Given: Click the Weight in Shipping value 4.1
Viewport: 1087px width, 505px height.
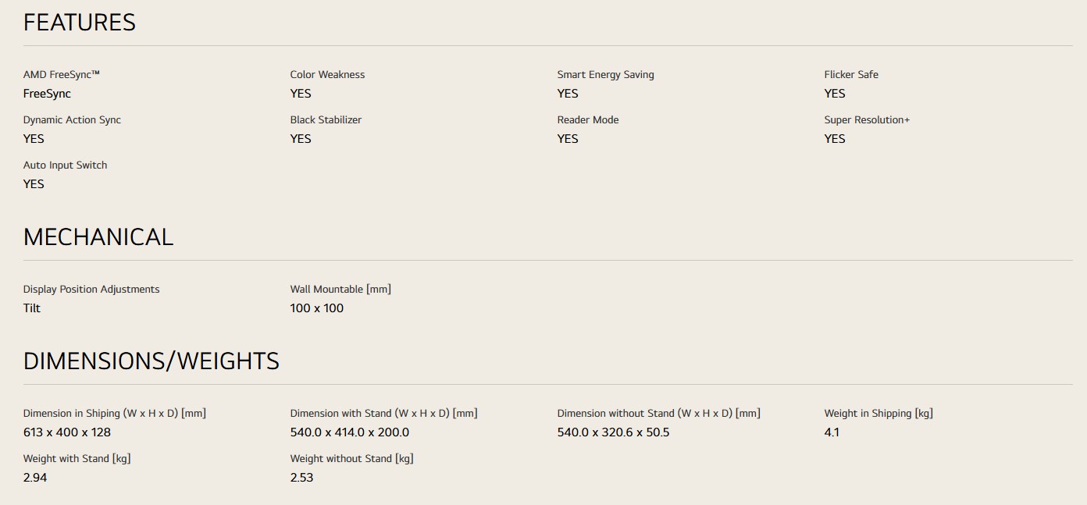Looking at the screenshot, I should 832,432.
